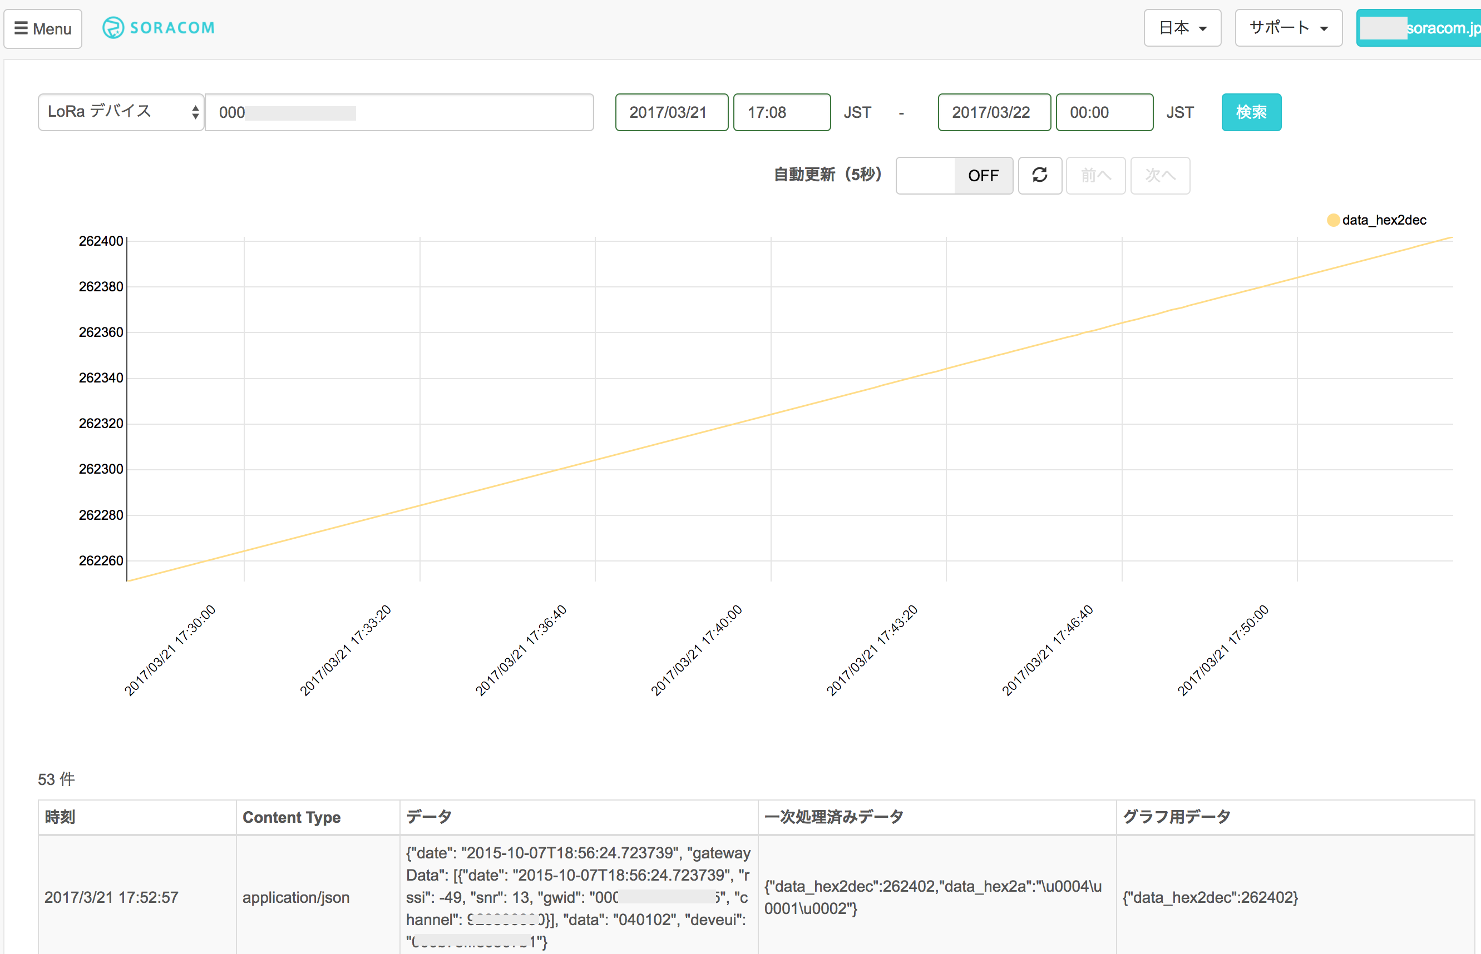
Task: Click the y-axis label 262400
Action: (101, 241)
